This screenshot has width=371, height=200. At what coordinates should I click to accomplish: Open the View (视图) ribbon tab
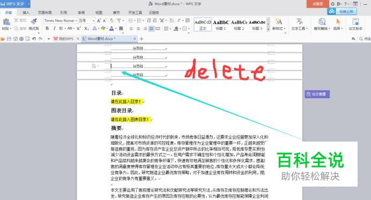click(99, 12)
